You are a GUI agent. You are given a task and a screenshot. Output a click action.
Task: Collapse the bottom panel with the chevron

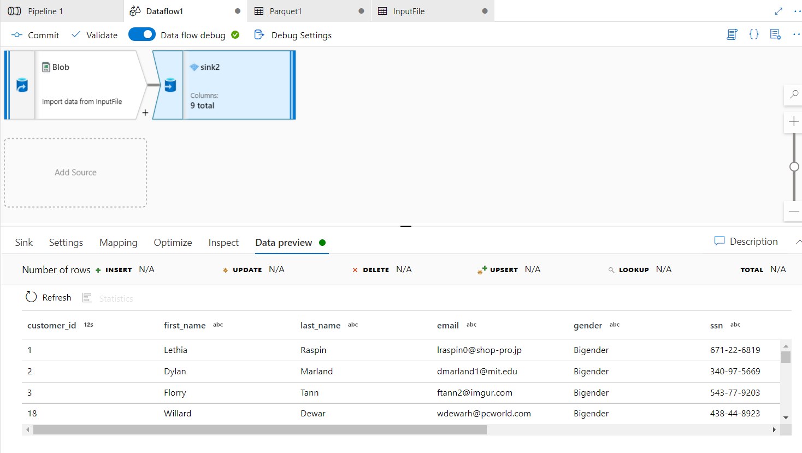click(x=798, y=242)
